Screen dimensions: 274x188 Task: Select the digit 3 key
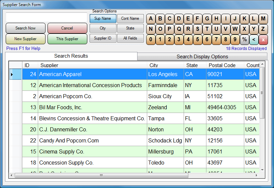click(x=179, y=40)
